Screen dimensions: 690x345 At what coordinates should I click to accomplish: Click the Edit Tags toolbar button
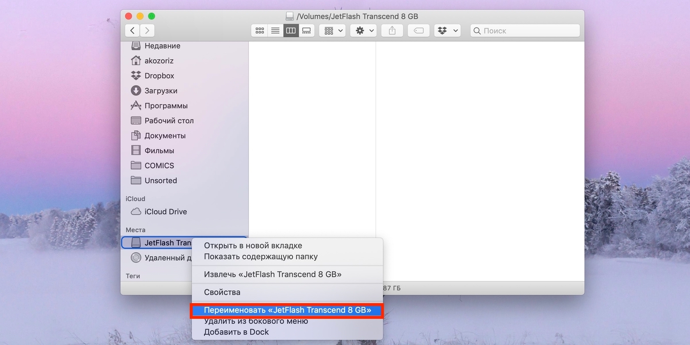418,31
